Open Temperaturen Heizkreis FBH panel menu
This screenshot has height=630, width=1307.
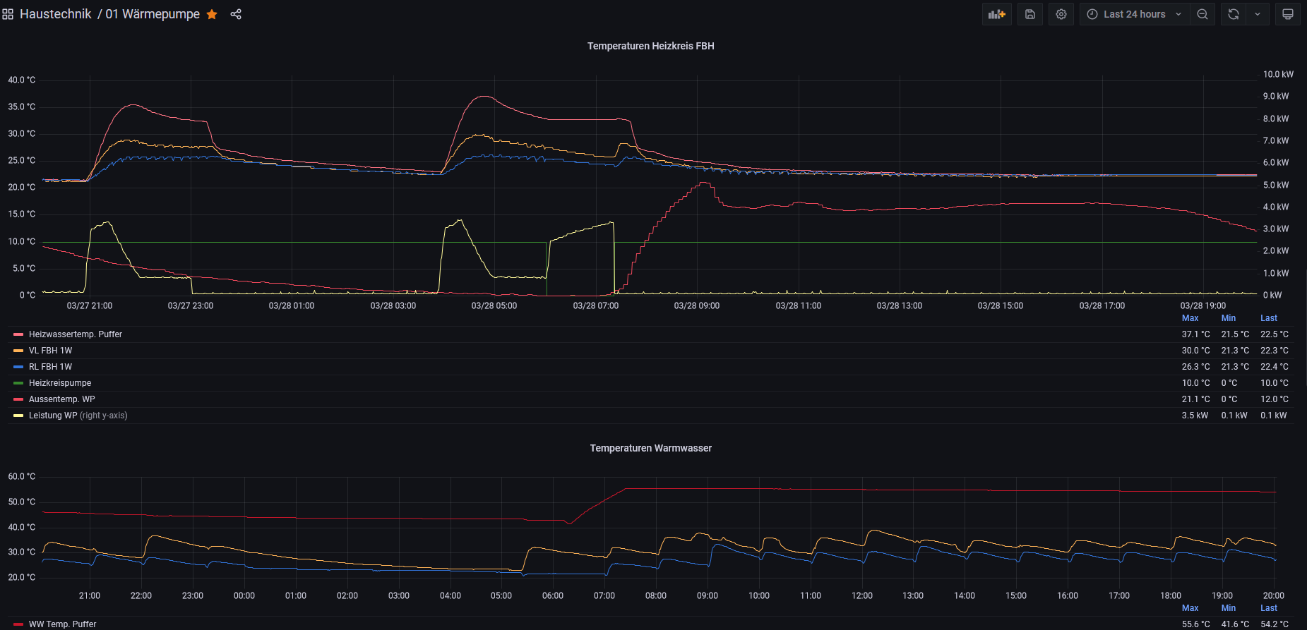pyautogui.click(x=650, y=46)
